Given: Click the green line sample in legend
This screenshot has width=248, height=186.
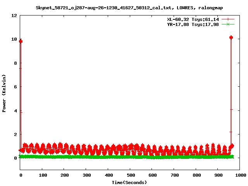Looking at the screenshot, I should [x=228, y=24].
